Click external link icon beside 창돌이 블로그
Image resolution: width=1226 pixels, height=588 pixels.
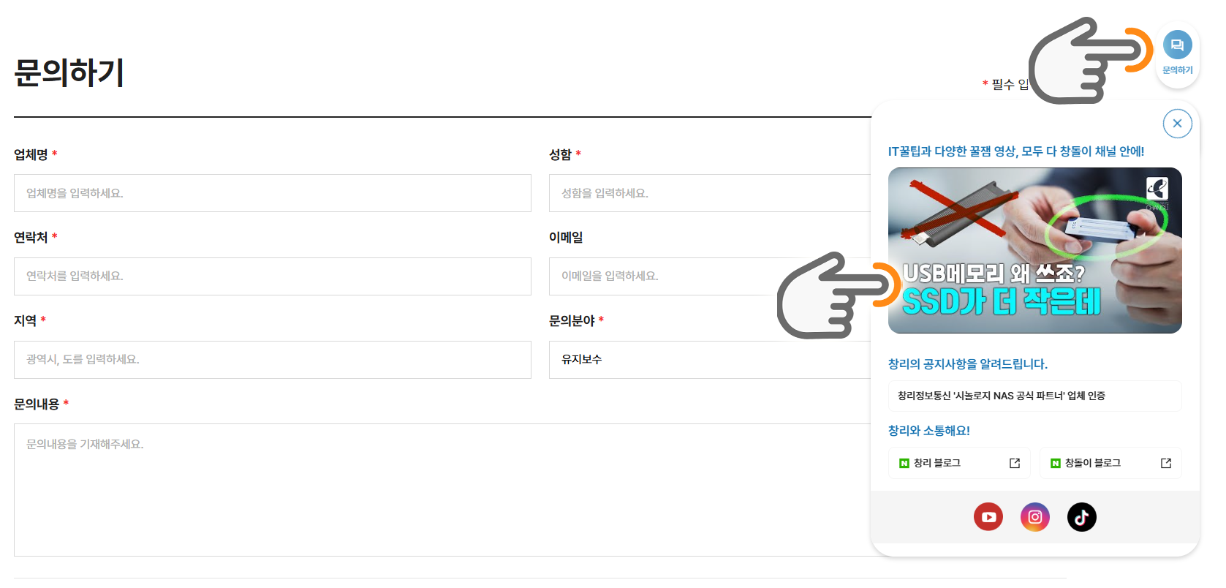[1166, 463]
